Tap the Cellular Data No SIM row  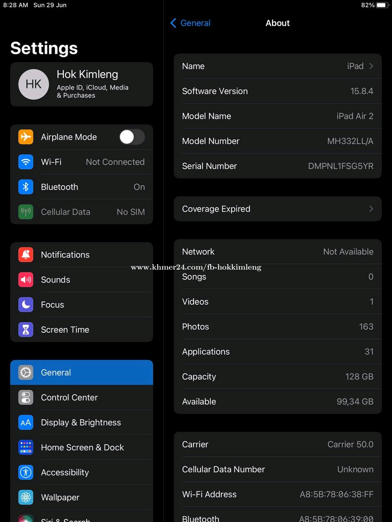click(82, 212)
